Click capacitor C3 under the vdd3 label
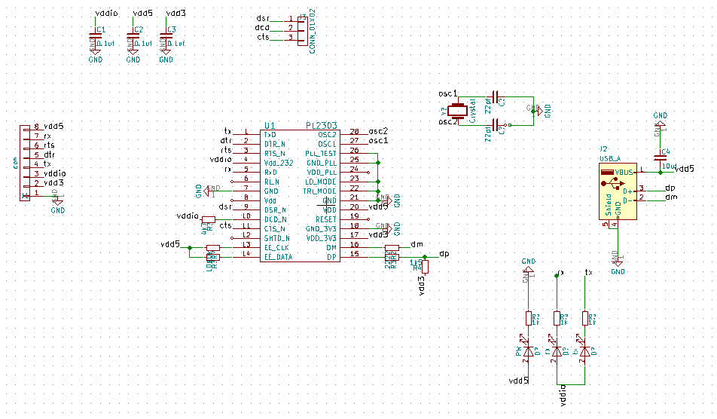Image resolution: width=717 pixels, height=419 pixels. click(167, 35)
